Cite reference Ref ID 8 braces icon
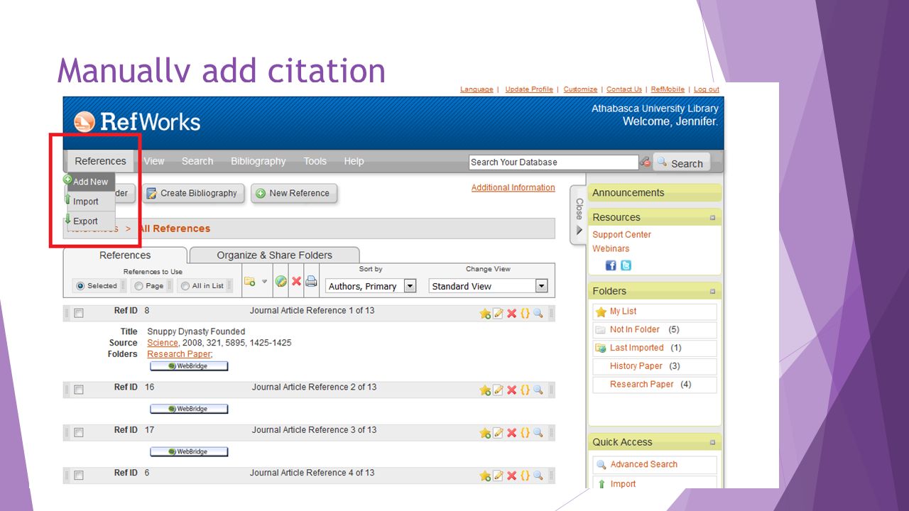The height and width of the screenshot is (511, 909). pyautogui.click(x=525, y=313)
